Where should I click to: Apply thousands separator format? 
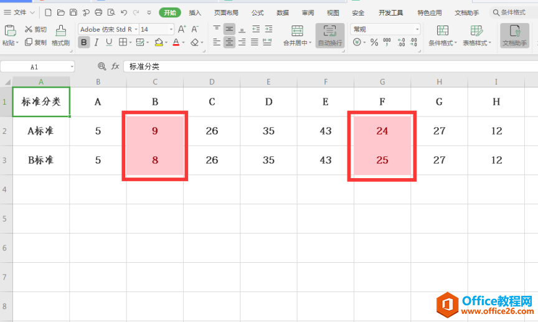387,42
